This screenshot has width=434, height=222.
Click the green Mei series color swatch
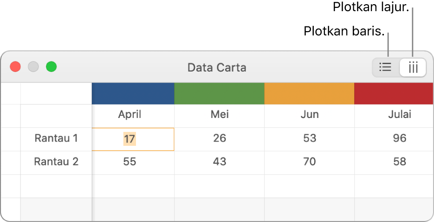pos(219,93)
